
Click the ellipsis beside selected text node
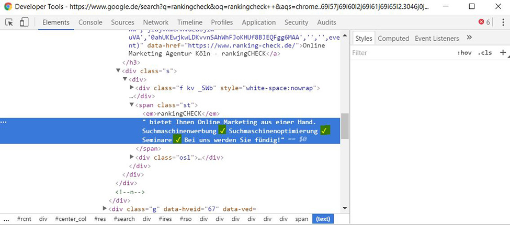[4, 122]
